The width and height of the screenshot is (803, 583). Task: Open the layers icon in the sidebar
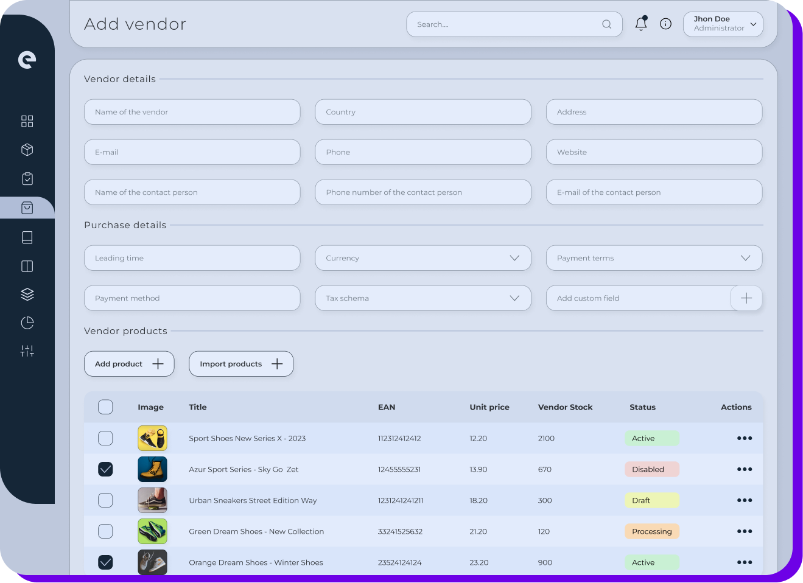[x=27, y=294]
